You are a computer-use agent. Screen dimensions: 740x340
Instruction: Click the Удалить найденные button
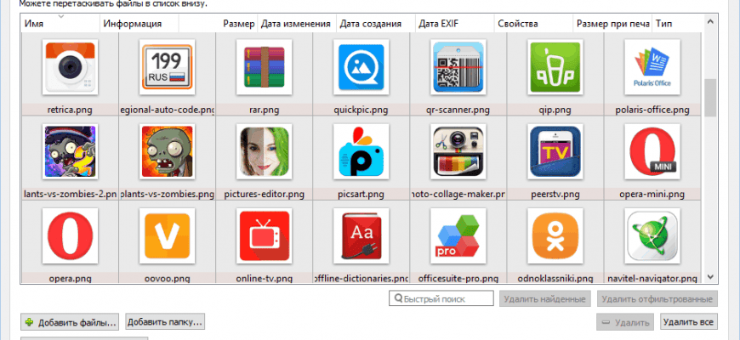[545, 298]
